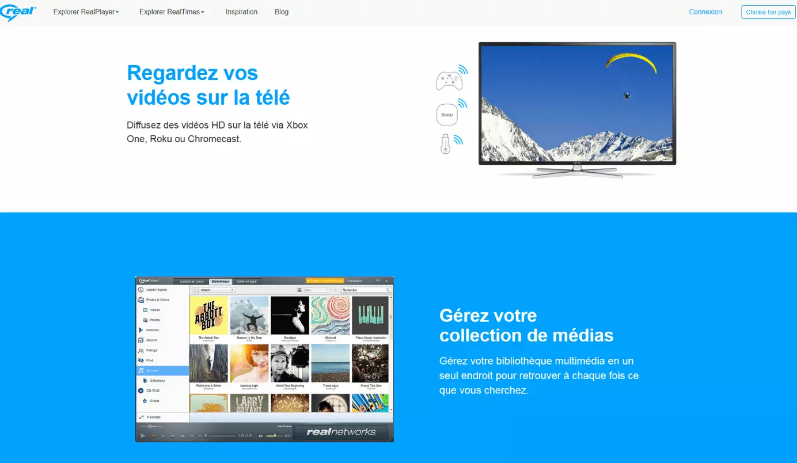Click 'Gérez votre collection de médias' heading
797x463 pixels.
click(x=526, y=325)
